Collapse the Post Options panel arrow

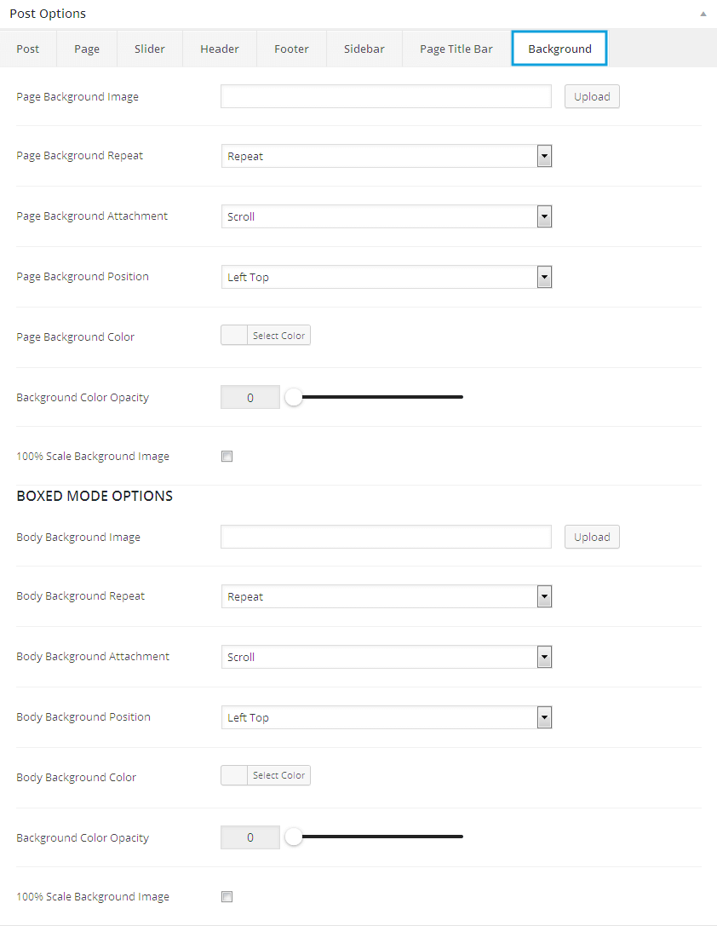tap(703, 14)
